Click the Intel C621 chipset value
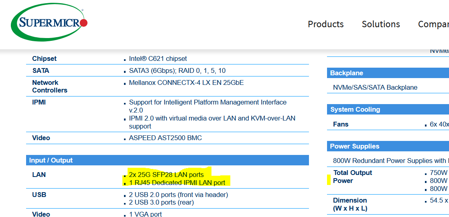The width and height of the screenshot is (449, 217). tap(158, 58)
